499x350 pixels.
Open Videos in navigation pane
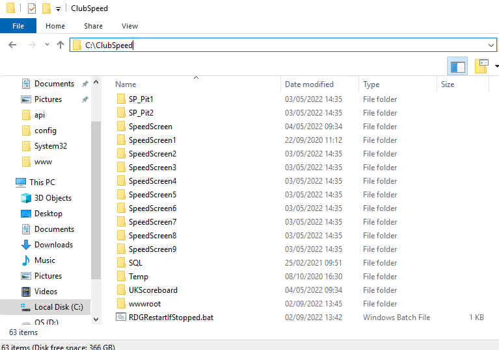tap(46, 292)
